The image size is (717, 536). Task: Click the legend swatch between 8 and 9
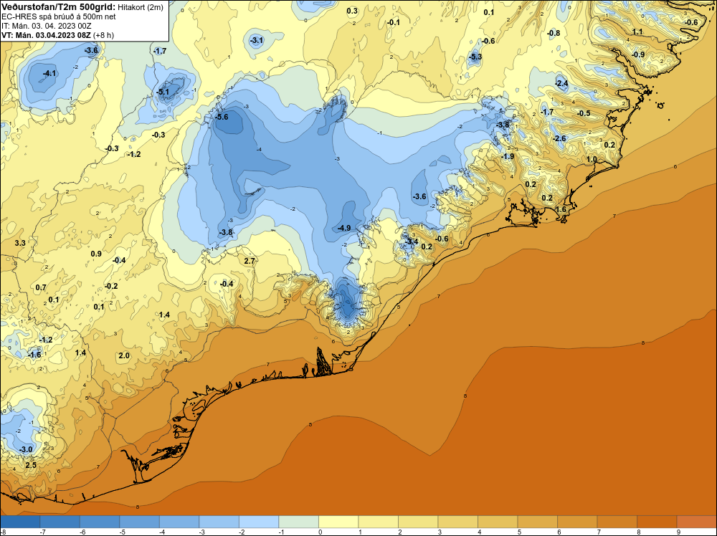pyautogui.click(x=657, y=522)
